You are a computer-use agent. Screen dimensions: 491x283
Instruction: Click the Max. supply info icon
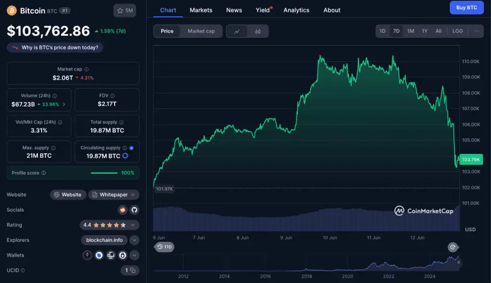pyautogui.click(x=53, y=148)
